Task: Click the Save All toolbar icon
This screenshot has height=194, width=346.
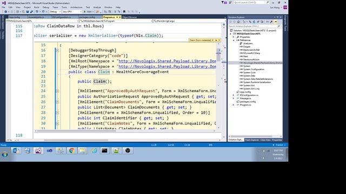Action: [x=31, y=12]
